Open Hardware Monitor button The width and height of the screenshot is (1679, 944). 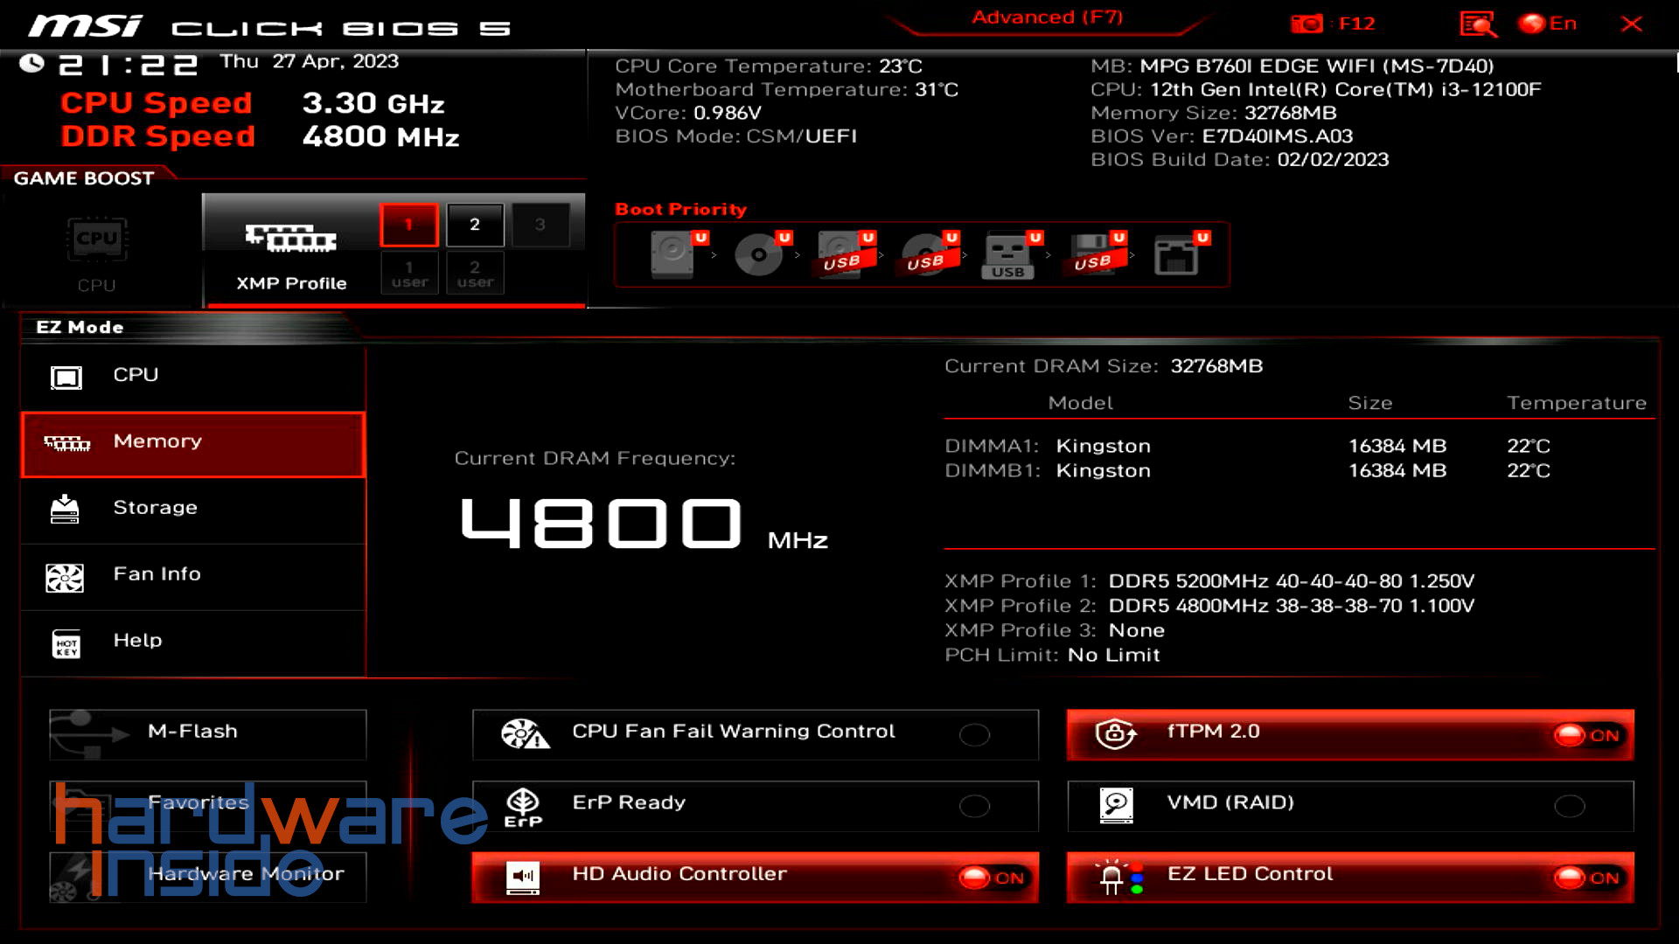click(x=208, y=874)
